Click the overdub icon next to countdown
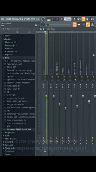Image resolution: width=96 pixels, height=172 pixels. click(x=88, y=19)
